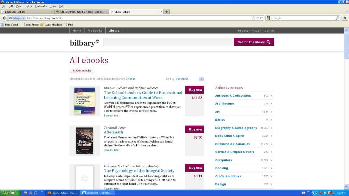Click the page scrollbar down arrow

tap(346, 187)
